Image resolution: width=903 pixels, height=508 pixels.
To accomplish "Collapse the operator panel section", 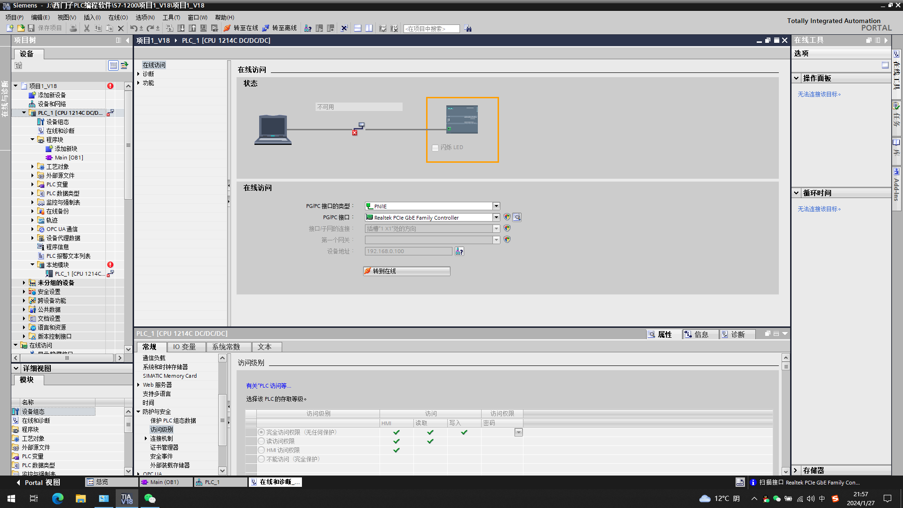I will click(796, 78).
